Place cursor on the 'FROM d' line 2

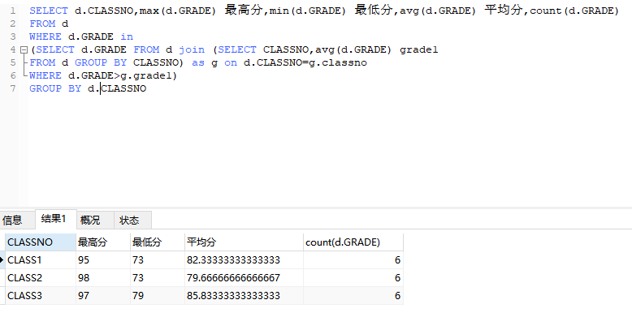[x=49, y=24]
